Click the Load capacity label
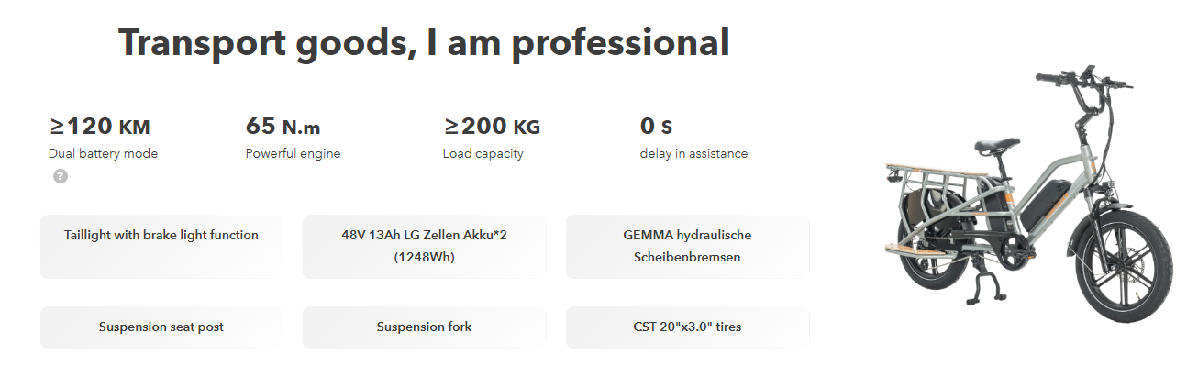 point(483,153)
